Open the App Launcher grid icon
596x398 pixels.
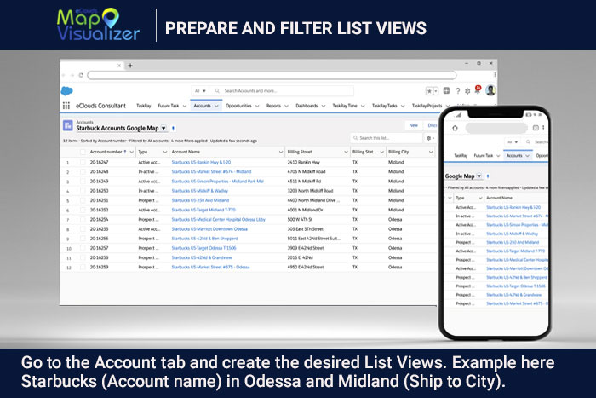tap(66, 106)
